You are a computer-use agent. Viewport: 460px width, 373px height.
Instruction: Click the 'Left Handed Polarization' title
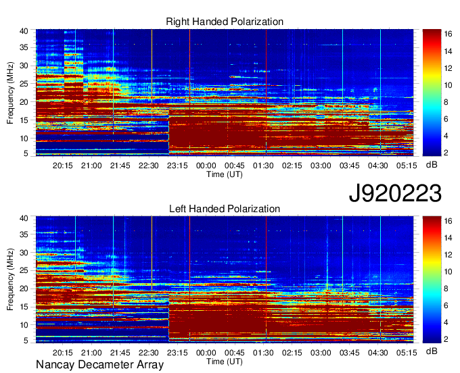coord(225,209)
